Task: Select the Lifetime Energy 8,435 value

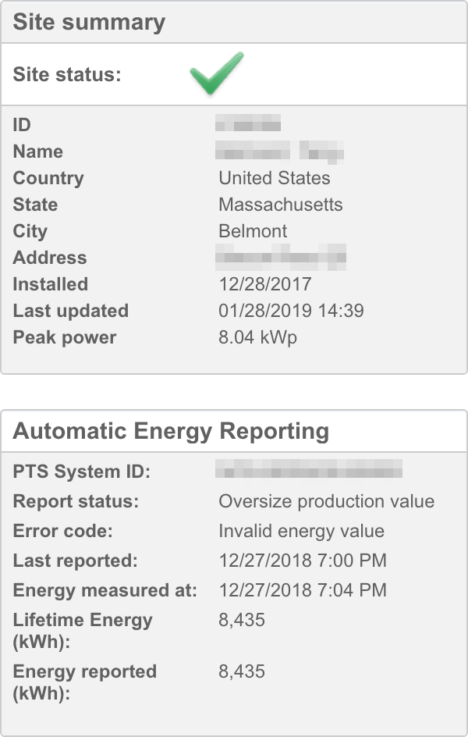Action: pos(242,620)
